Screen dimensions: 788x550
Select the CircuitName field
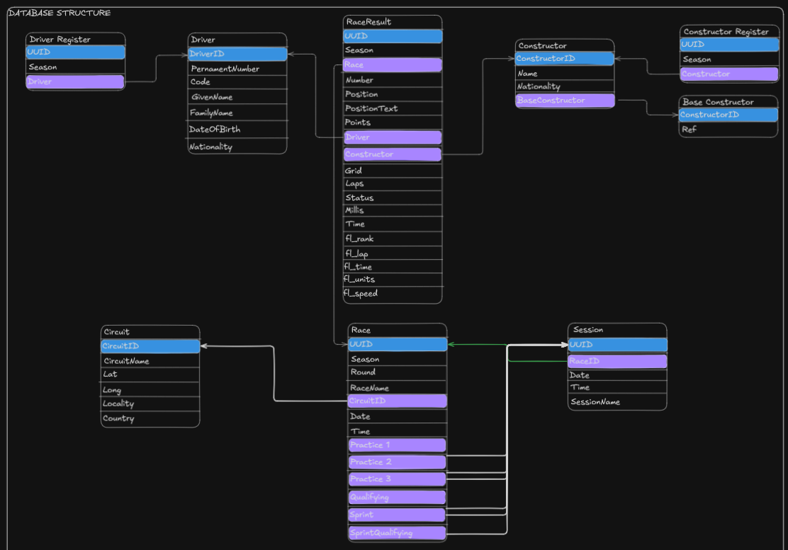coord(150,361)
